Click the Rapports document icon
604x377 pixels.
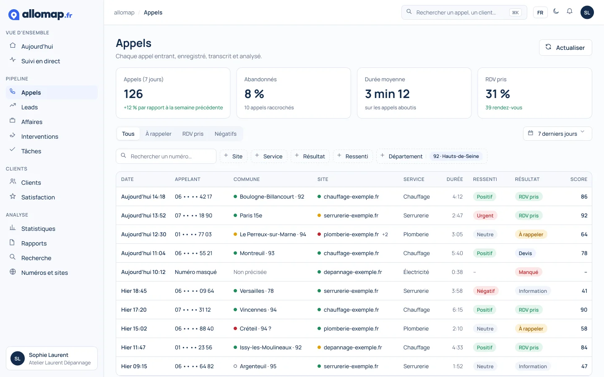tap(13, 243)
